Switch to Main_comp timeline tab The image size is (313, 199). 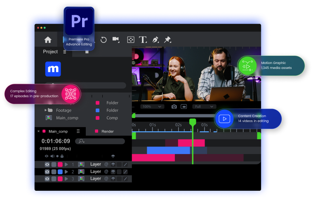pyautogui.click(x=58, y=131)
